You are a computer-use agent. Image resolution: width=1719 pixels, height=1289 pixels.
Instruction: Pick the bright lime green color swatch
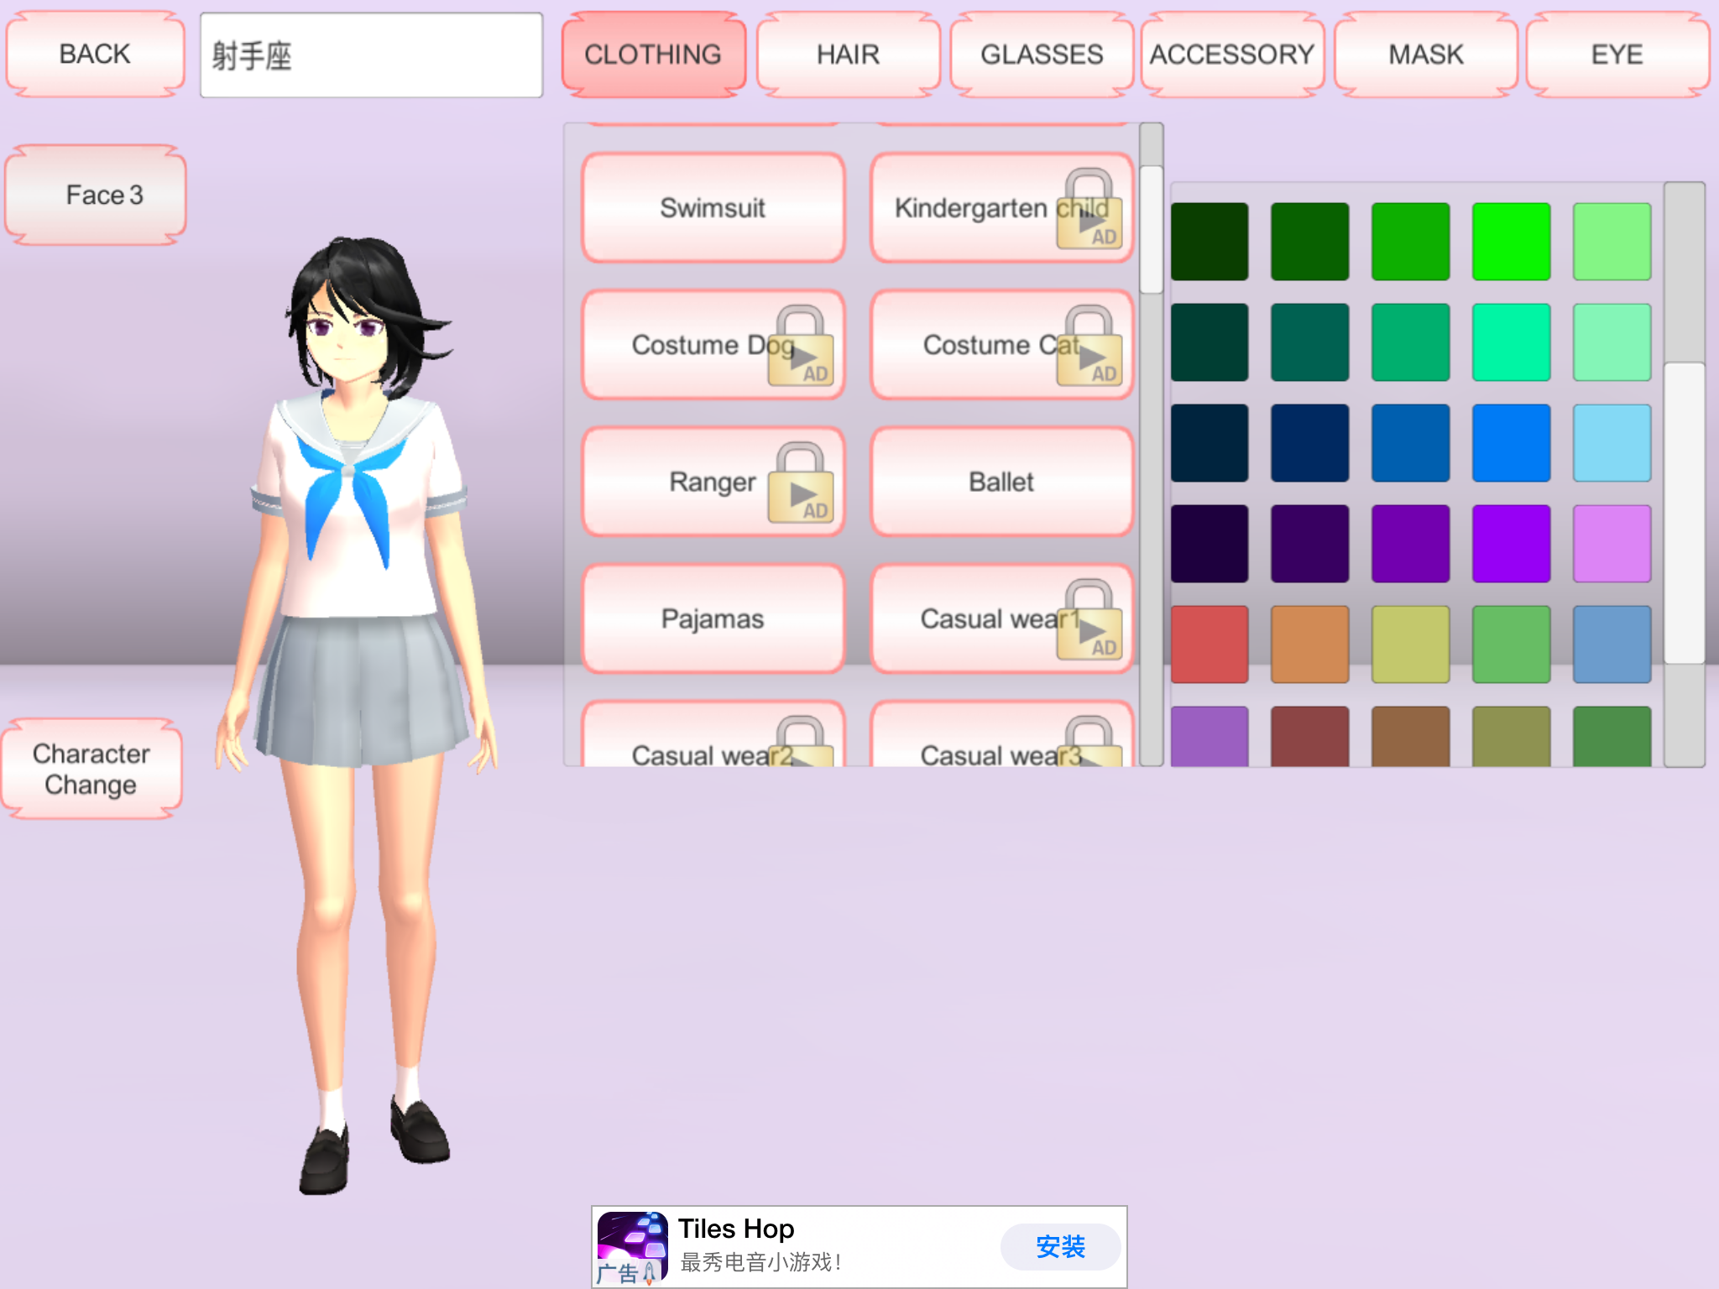pyautogui.click(x=1511, y=242)
